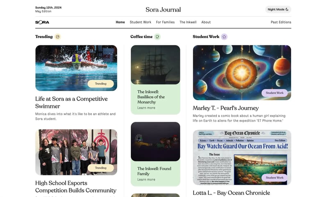
Task: Open High School Esports Competition article title
Action: [75, 186]
